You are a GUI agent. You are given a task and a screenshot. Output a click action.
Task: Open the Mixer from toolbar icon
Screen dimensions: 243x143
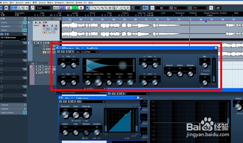tap(27, 8)
